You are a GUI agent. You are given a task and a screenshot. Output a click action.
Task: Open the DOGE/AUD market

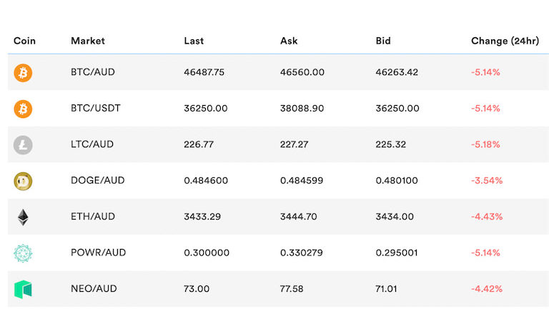97,180
